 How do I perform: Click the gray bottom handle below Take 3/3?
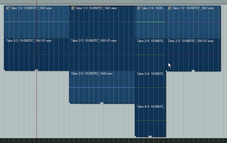(x=102, y=103)
